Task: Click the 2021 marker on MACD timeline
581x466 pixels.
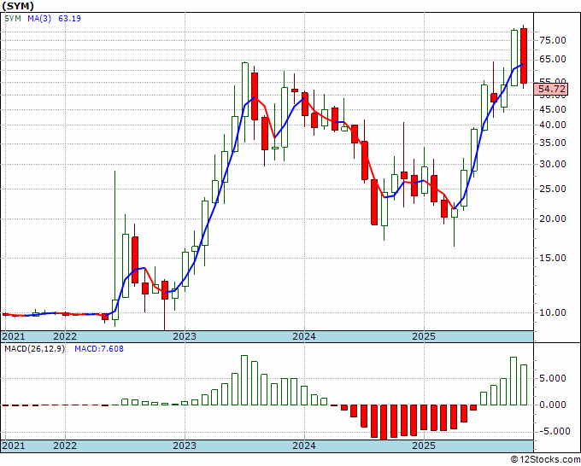Action: [x=14, y=446]
